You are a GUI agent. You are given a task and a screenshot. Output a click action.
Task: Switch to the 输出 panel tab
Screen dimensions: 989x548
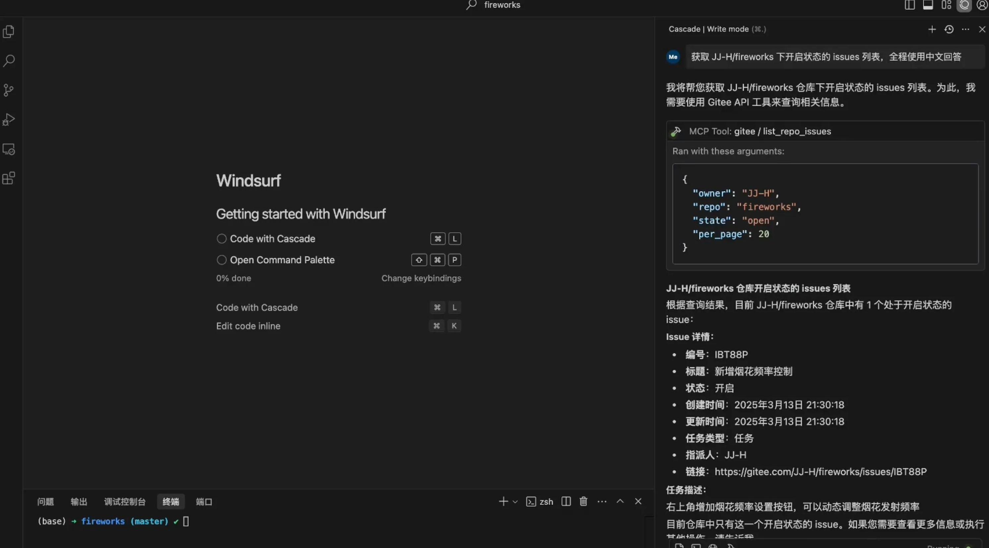point(79,502)
